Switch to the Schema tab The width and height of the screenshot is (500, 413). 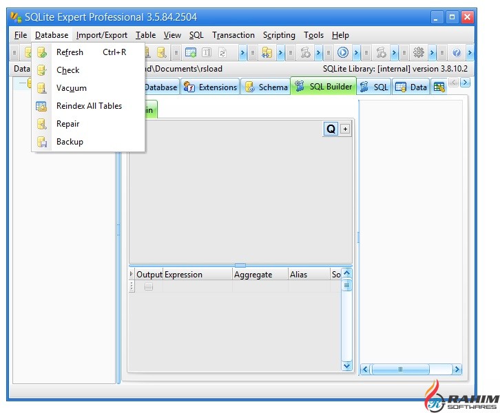tap(266, 87)
